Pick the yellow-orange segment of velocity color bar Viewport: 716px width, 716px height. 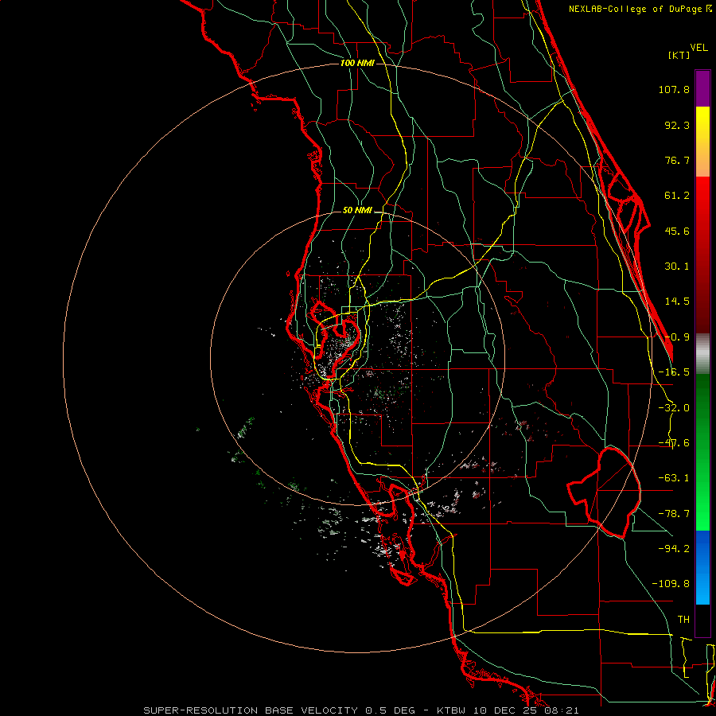[702, 142]
